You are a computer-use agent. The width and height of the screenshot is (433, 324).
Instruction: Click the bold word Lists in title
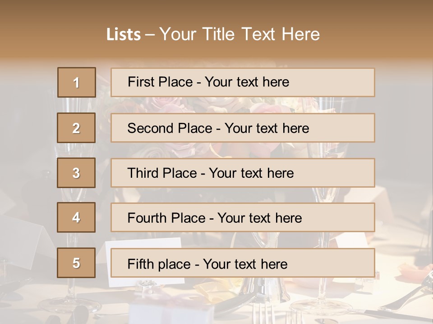[124, 34]
